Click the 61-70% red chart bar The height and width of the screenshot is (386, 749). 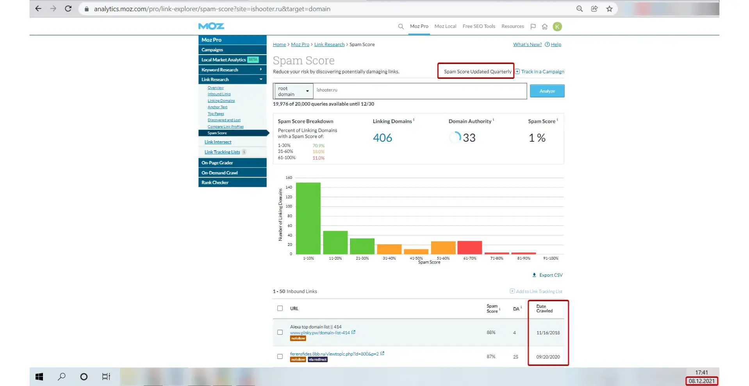point(470,247)
